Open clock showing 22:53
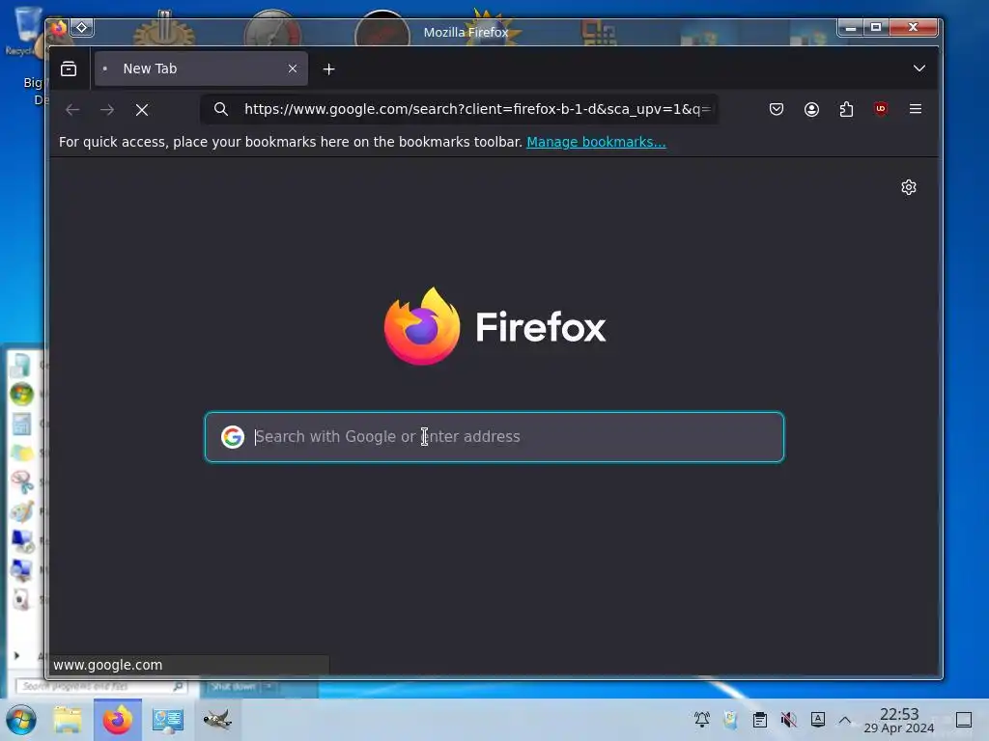 tap(899, 720)
